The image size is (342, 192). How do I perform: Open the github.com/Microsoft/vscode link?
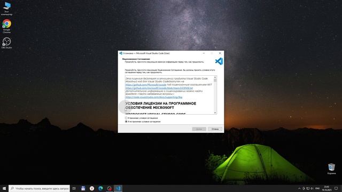coord(146,85)
